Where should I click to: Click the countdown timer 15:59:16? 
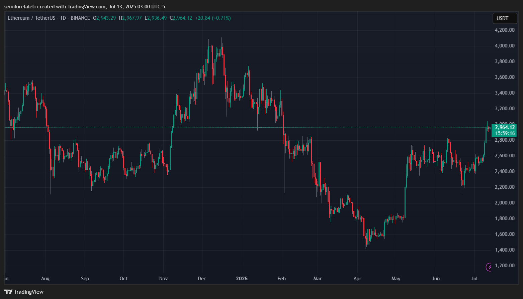[505, 133]
